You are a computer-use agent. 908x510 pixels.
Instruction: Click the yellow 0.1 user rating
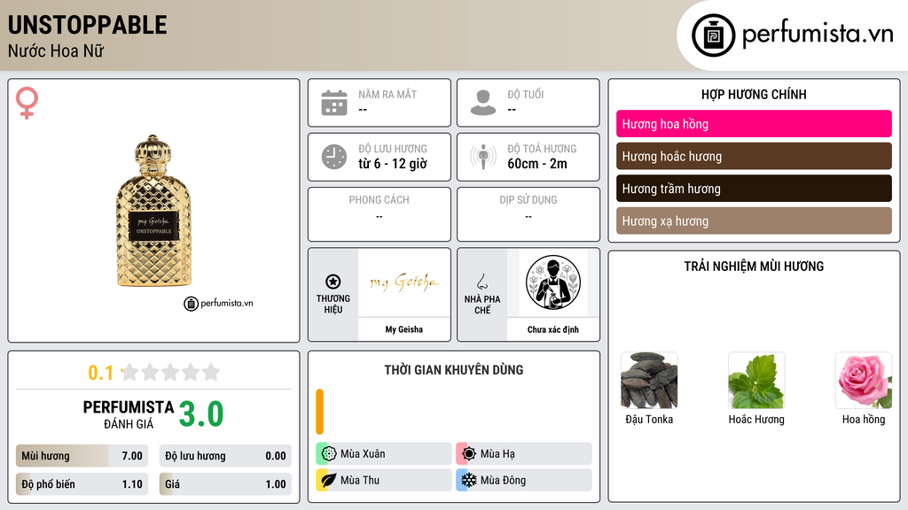100,373
